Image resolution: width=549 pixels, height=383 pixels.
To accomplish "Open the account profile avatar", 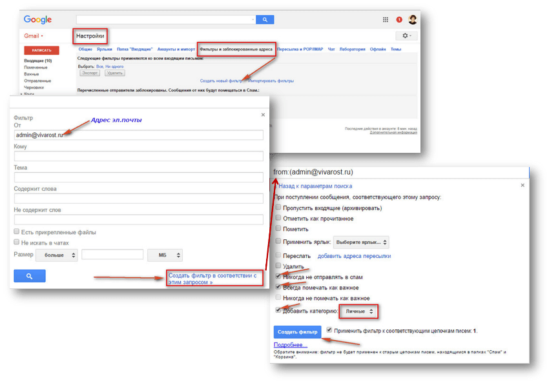I will 413,19.
